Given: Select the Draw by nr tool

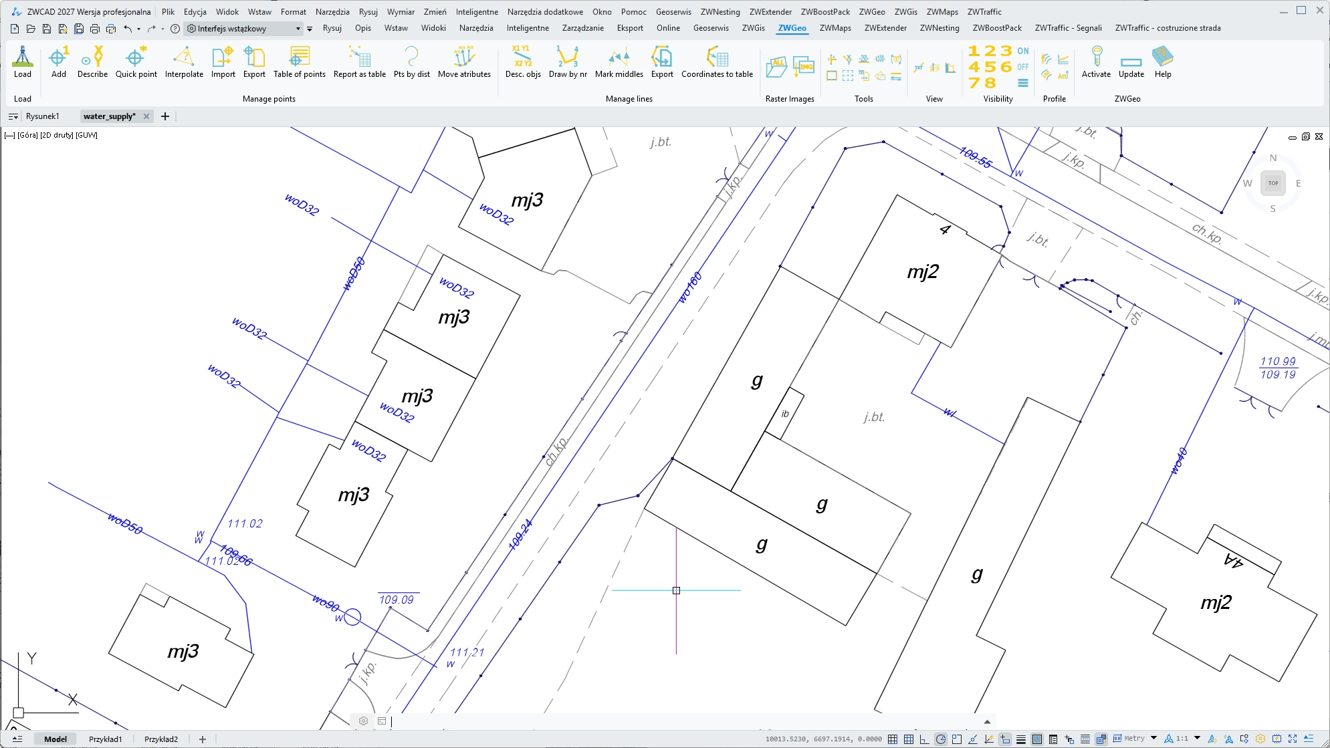Looking at the screenshot, I should (568, 62).
